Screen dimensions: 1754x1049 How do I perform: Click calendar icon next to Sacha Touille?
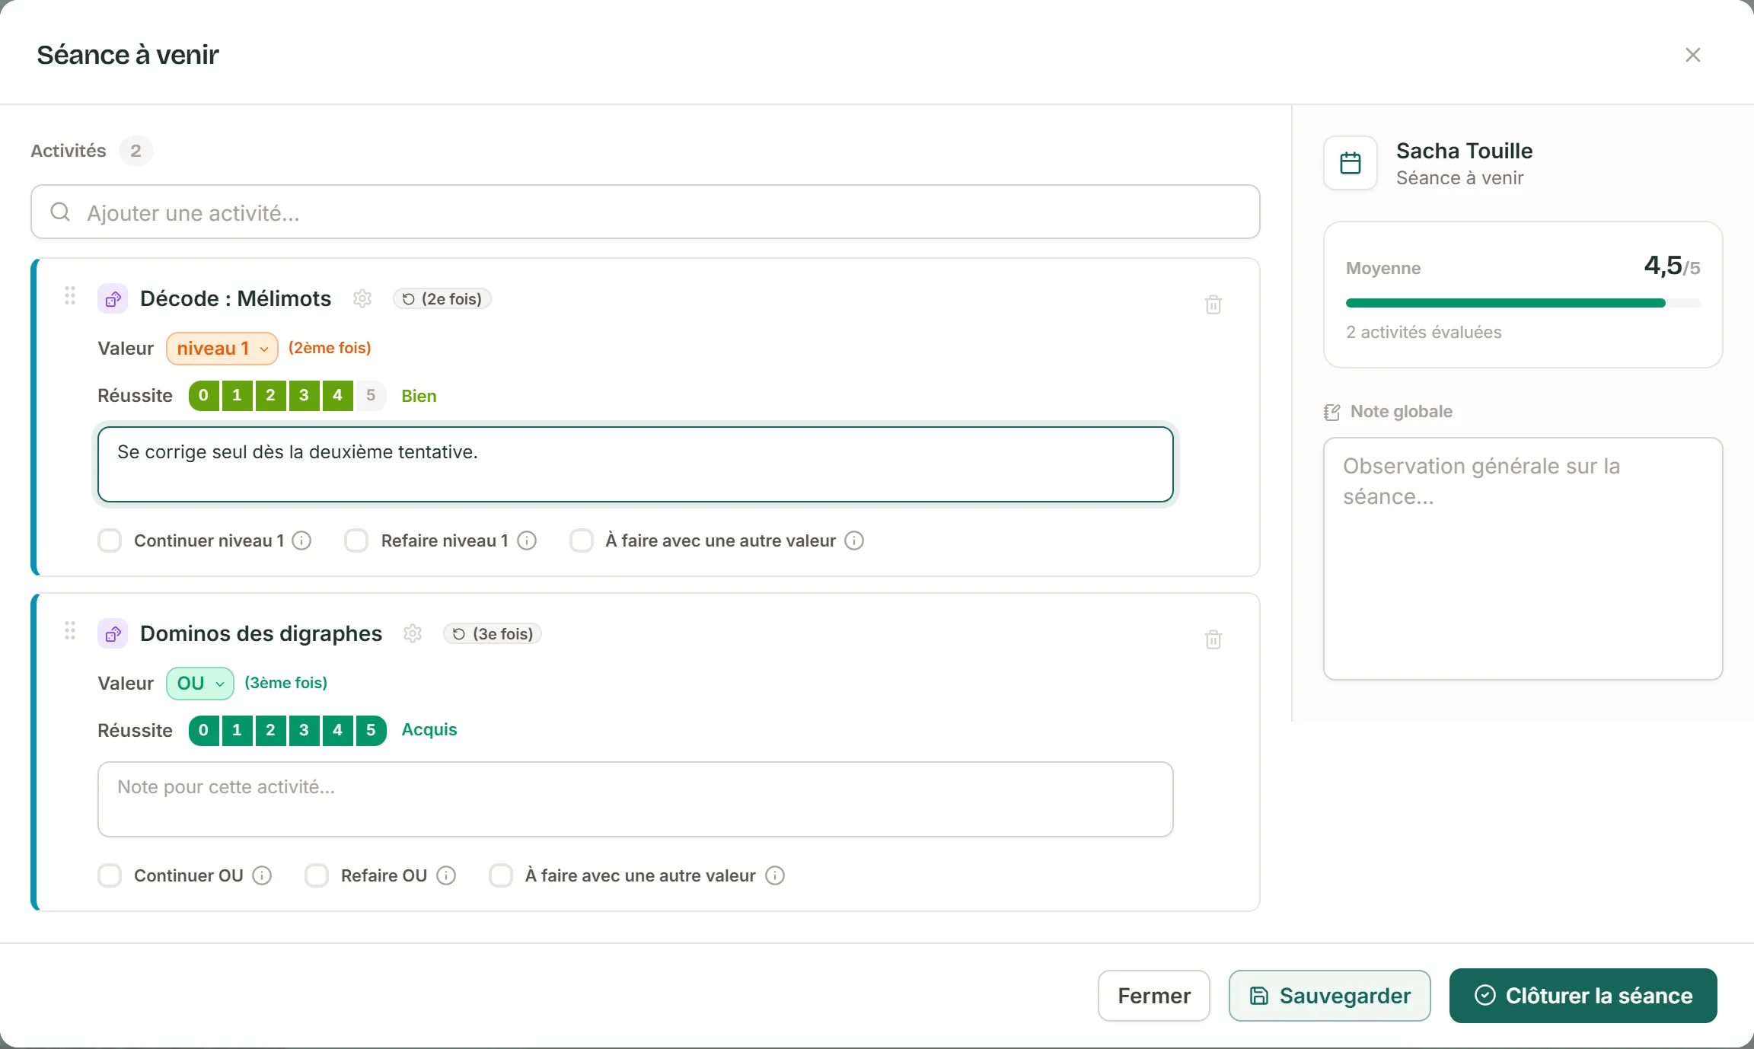[x=1351, y=163]
